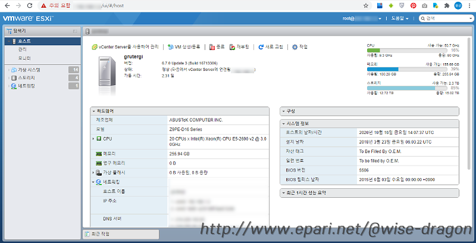Click the browser address bar URL
Screen dimensions: 476x243
tap(113, 5)
